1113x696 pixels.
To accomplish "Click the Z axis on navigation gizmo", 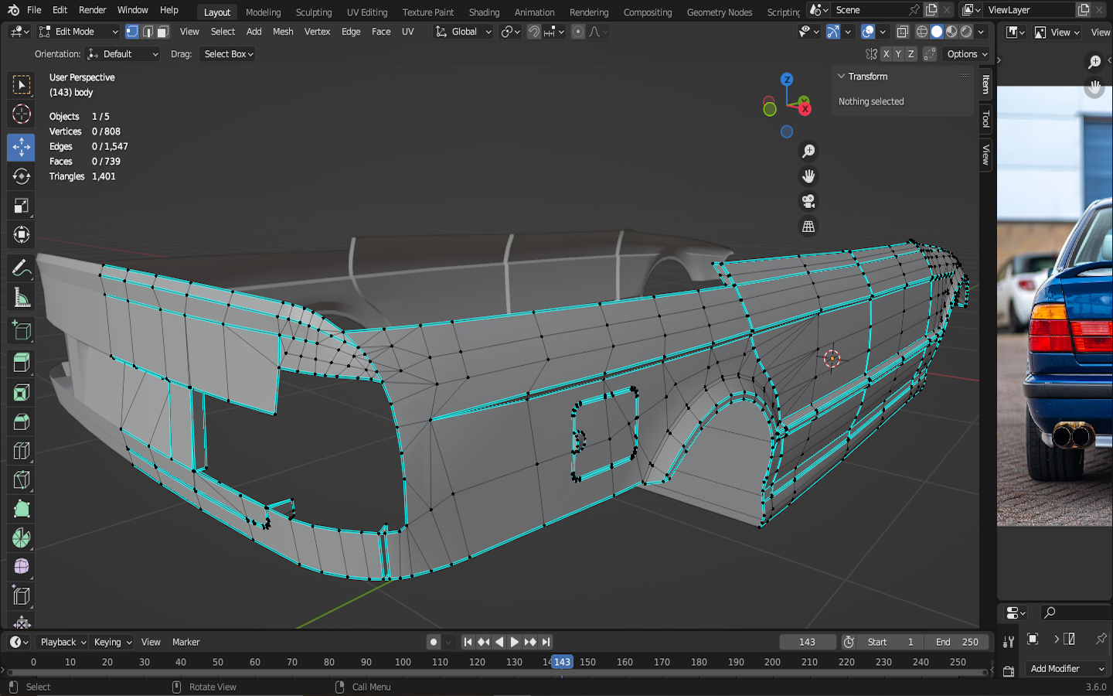I will 787,80.
